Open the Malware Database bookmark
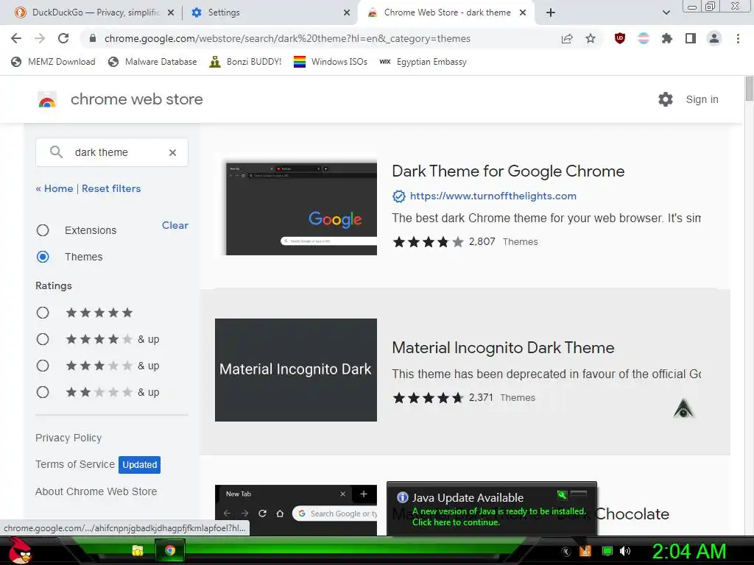This screenshot has height=565, width=754. pos(153,62)
